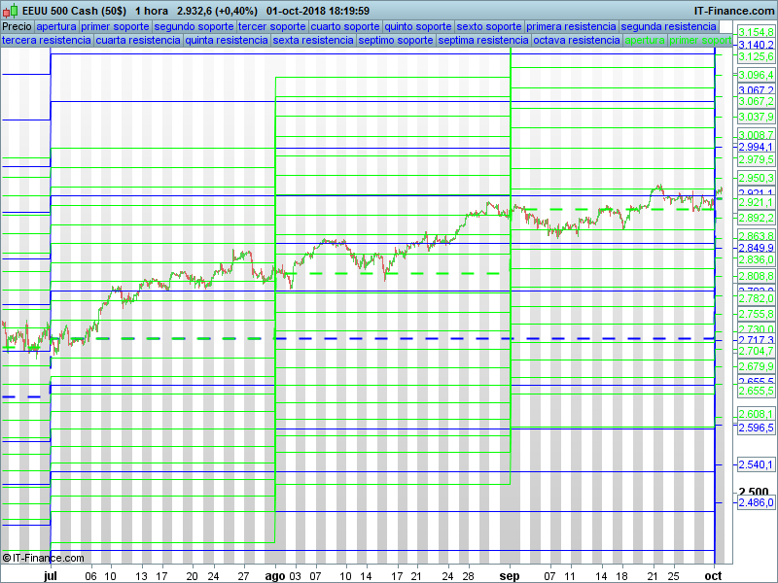
Task: Select the cuarto soporte label
Action: [345, 26]
